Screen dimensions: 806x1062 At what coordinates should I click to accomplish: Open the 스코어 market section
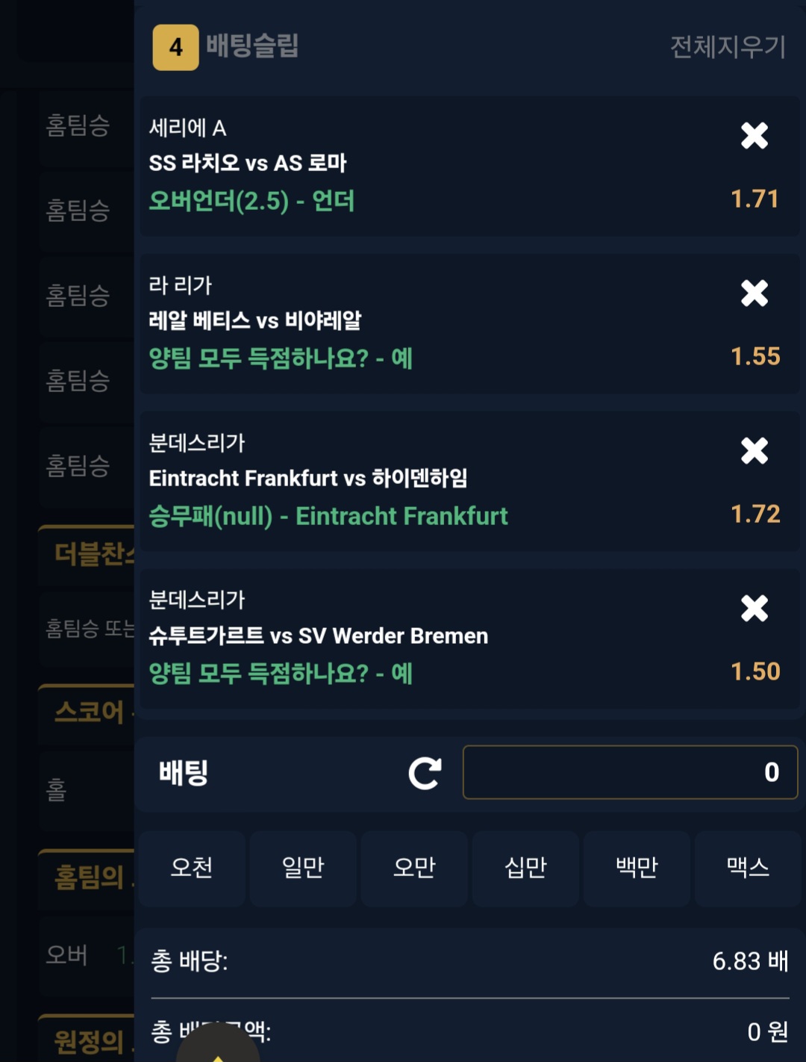point(88,712)
